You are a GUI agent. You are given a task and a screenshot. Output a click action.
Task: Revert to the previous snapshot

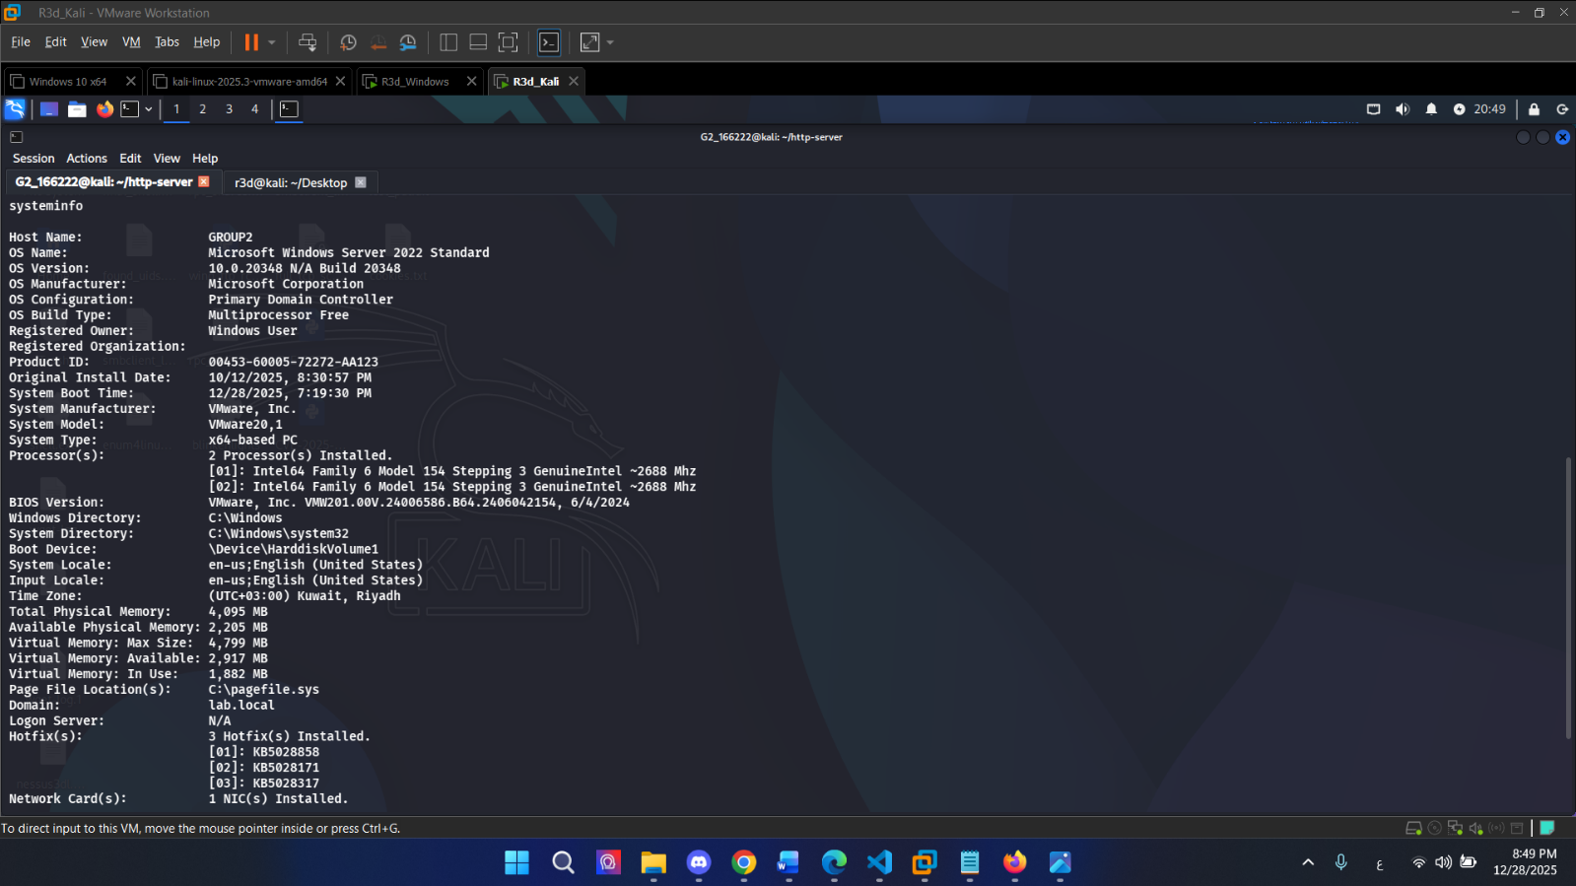click(377, 42)
